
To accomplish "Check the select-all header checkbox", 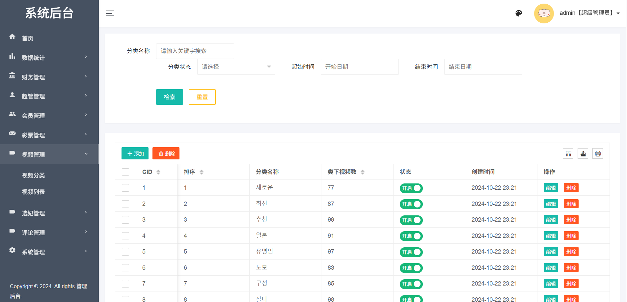I will tap(125, 172).
